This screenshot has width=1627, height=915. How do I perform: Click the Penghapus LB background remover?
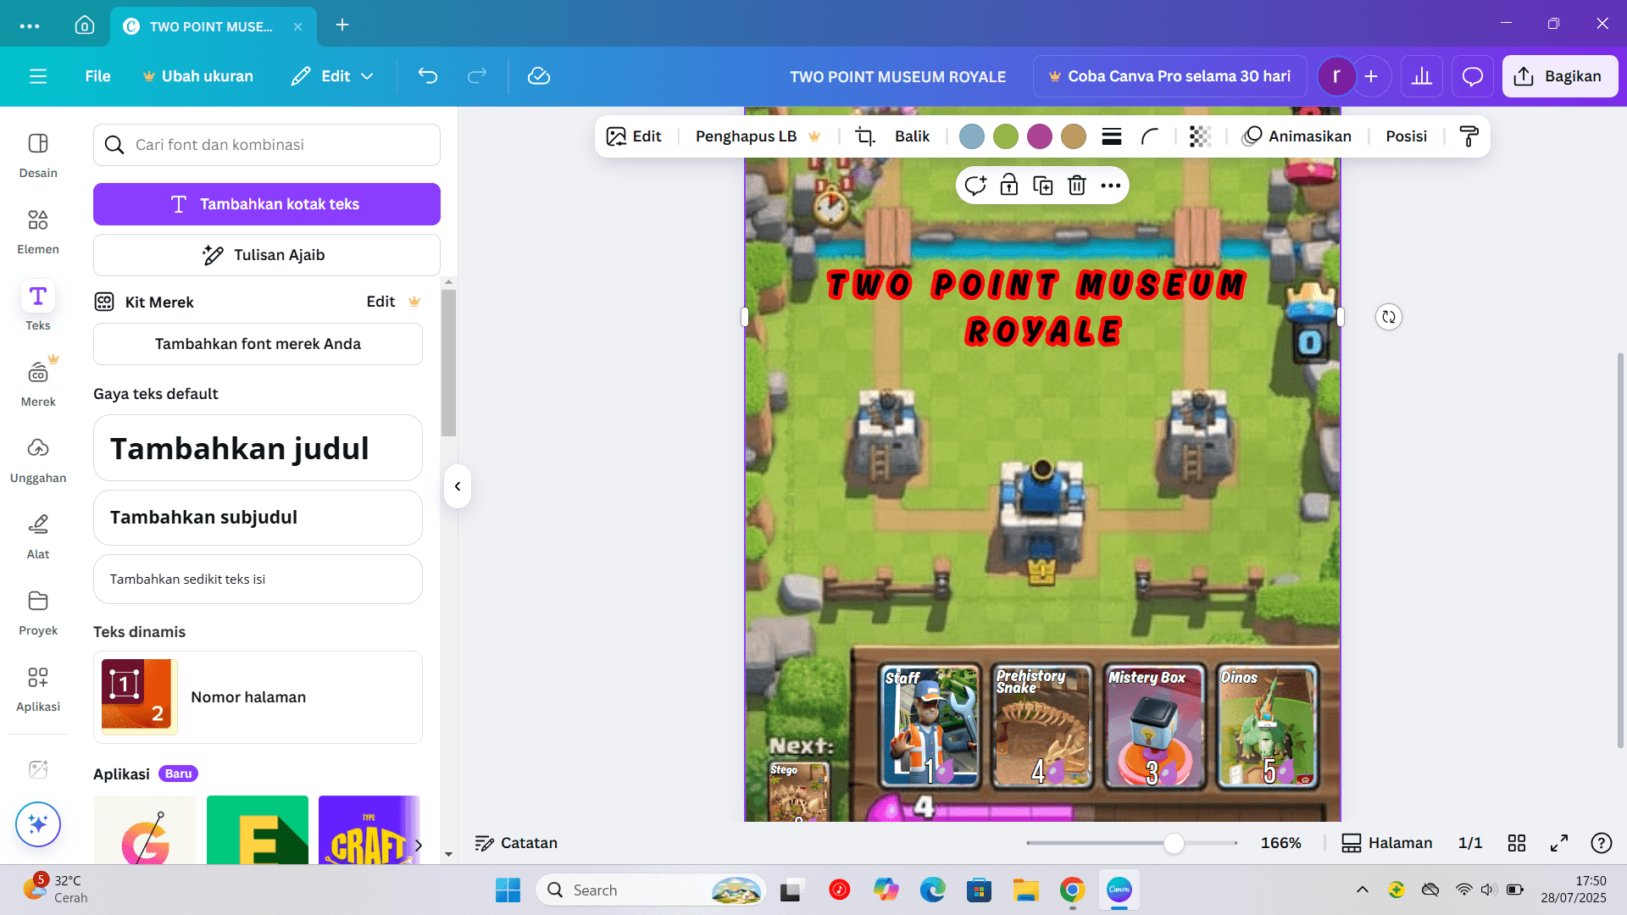tap(758, 136)
